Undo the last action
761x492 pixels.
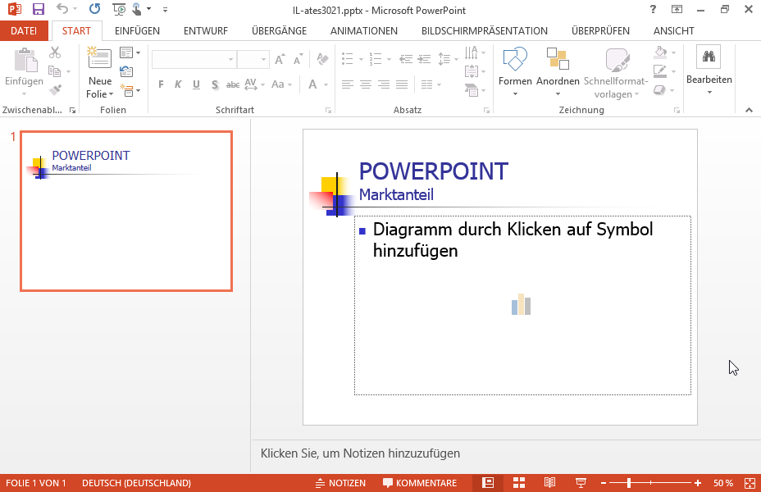coord(62,9)
